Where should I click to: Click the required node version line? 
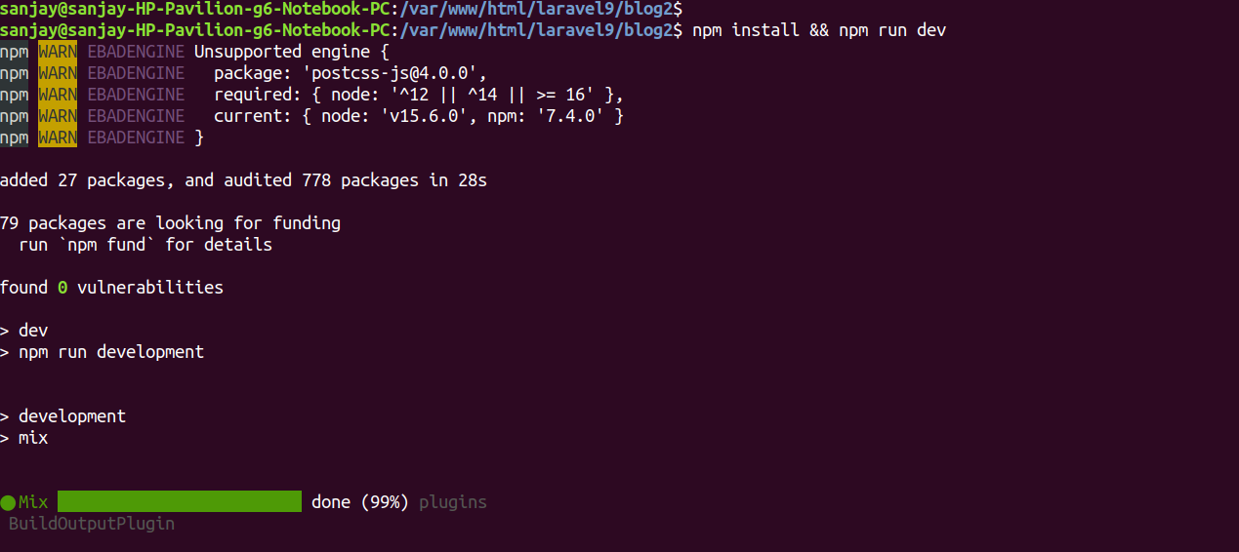(x=419, y=95)
